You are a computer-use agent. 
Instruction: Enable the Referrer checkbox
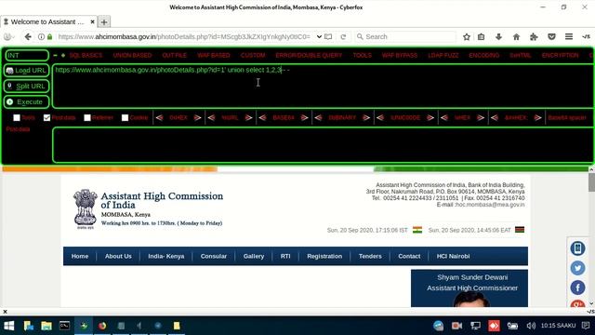87,118
